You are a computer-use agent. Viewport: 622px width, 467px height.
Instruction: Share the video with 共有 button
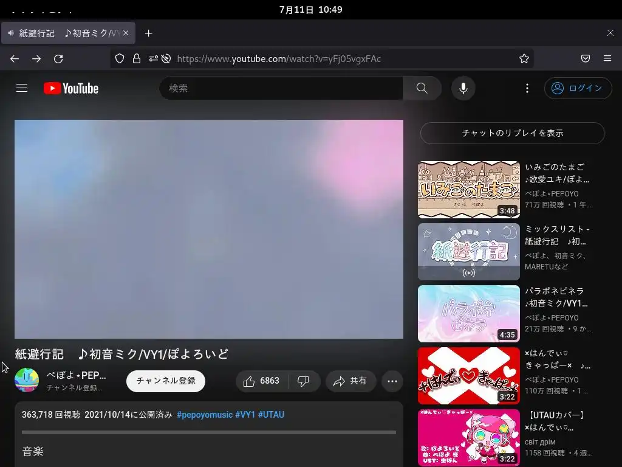coord(350,381)
